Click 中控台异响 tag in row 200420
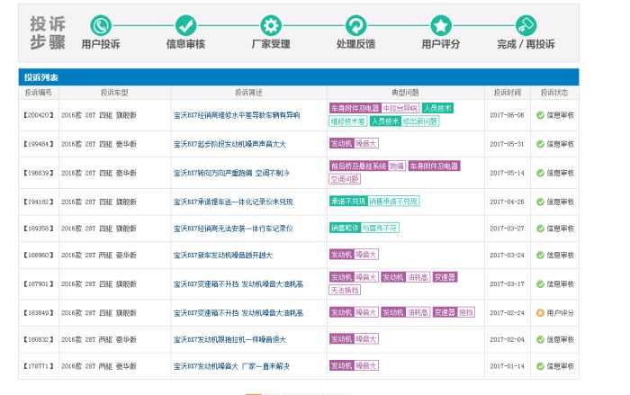The height and width of the screenshot is (395, 630). (400, 108)
